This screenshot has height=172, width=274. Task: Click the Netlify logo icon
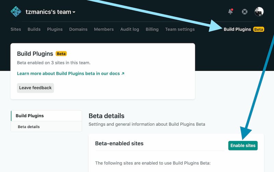[x=16, y=12]
